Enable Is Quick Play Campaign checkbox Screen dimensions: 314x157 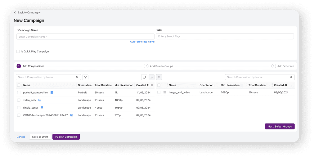pyautogui.click(x=18, y=52)
